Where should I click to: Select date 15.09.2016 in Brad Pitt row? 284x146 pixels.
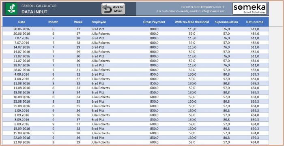click(22, 129)
